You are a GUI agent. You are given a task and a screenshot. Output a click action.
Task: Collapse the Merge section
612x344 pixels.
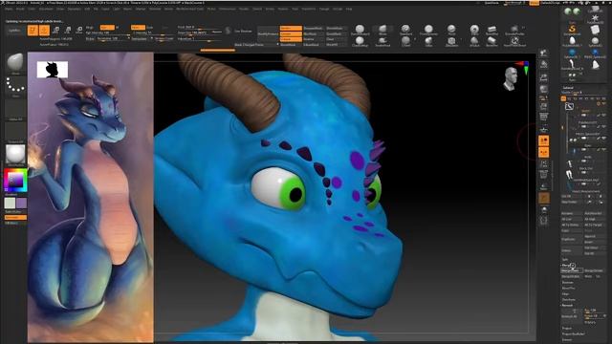(x=566, y=266)
